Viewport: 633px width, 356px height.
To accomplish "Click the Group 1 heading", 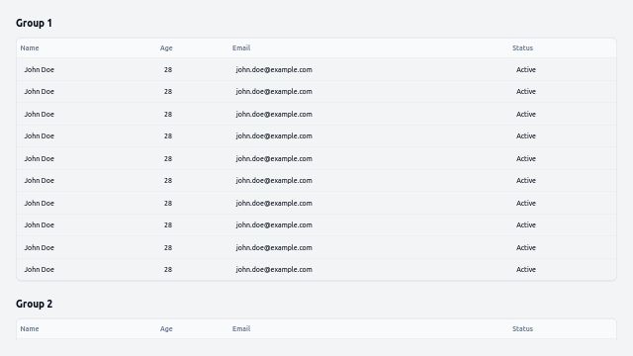I will (x=34, y=23).
